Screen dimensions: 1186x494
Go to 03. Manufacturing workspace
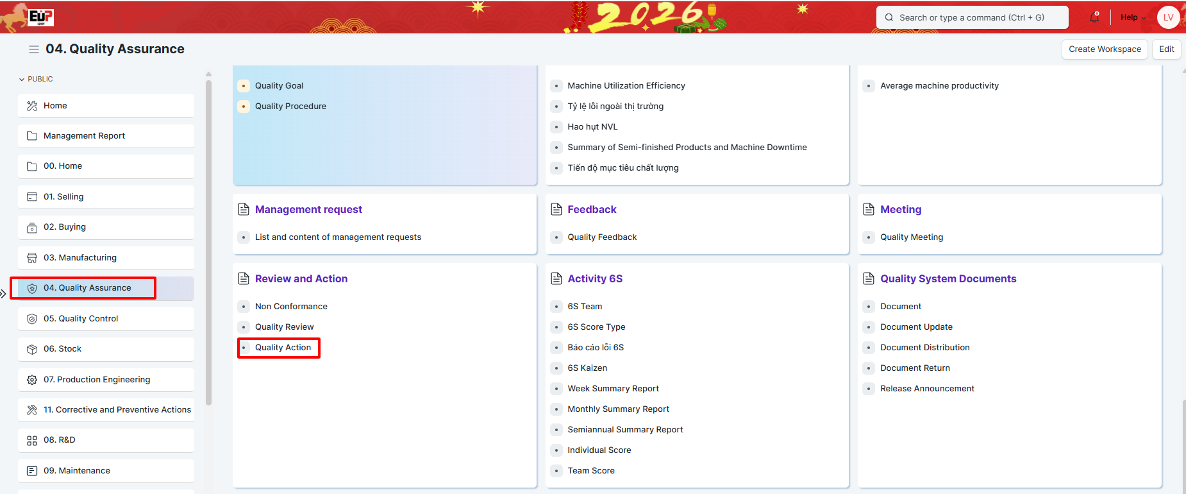coord(80,258)
